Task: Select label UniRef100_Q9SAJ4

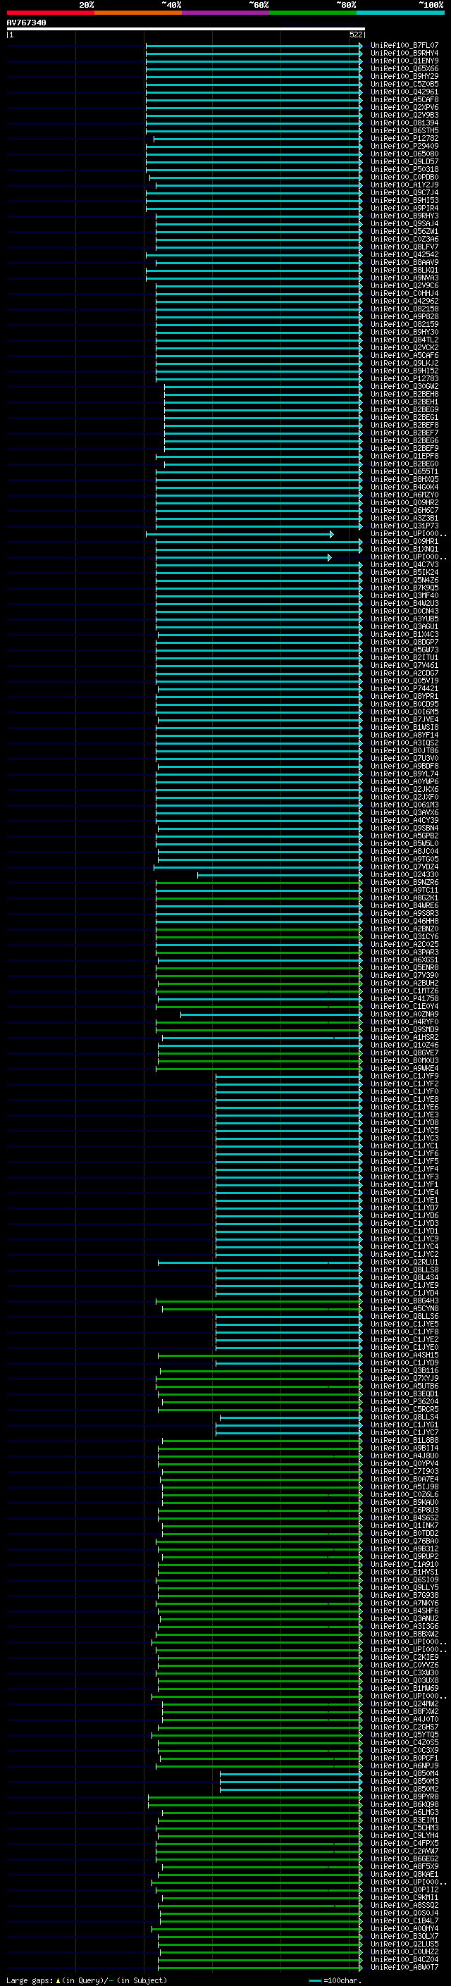Action: coord(404,223)
